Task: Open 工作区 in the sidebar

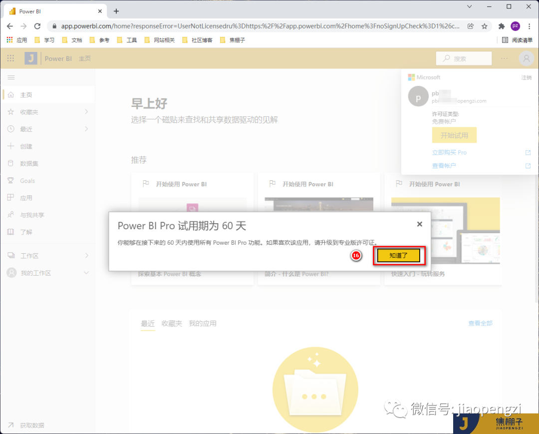Action: point(48,256)
